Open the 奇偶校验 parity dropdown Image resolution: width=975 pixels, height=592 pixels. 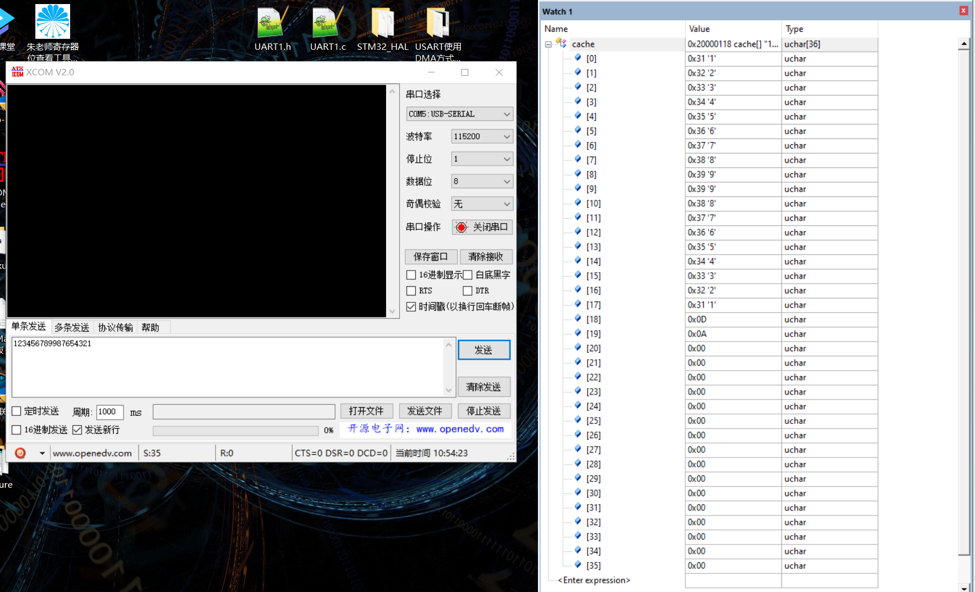tap(482, 204)
